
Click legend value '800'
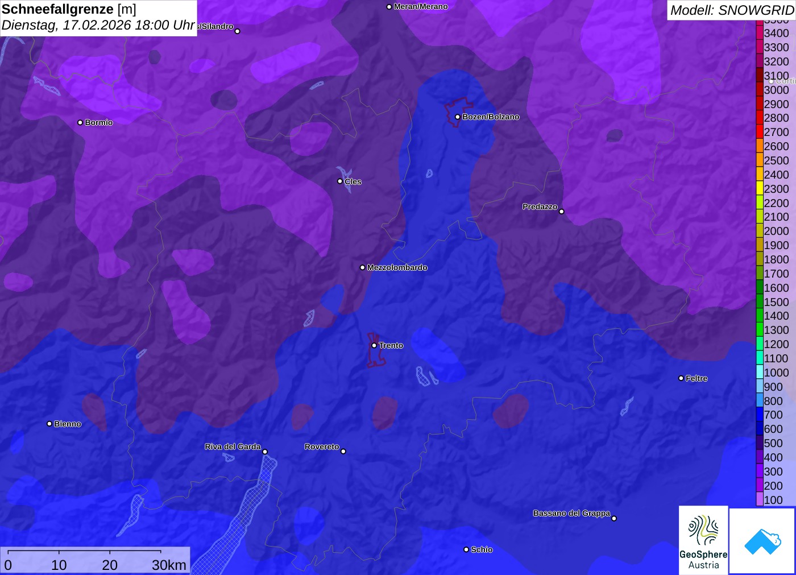(773, 401)
